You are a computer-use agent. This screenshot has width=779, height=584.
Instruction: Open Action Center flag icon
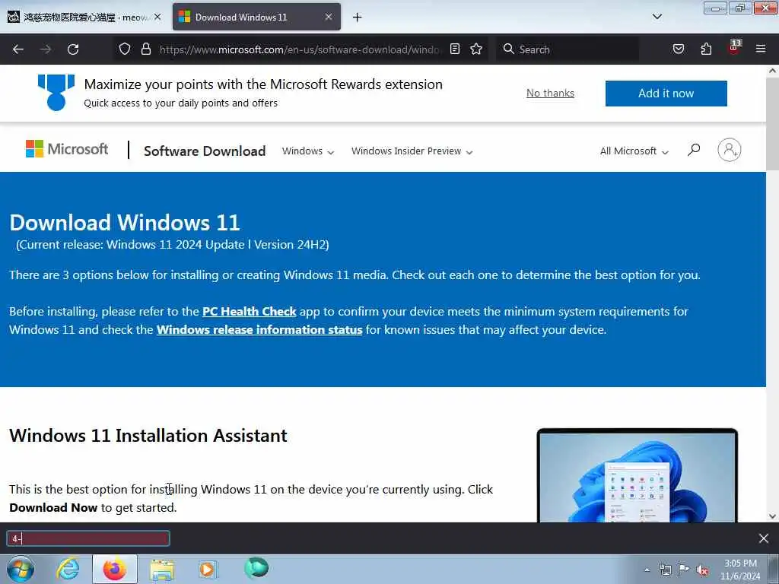(684, 570)
